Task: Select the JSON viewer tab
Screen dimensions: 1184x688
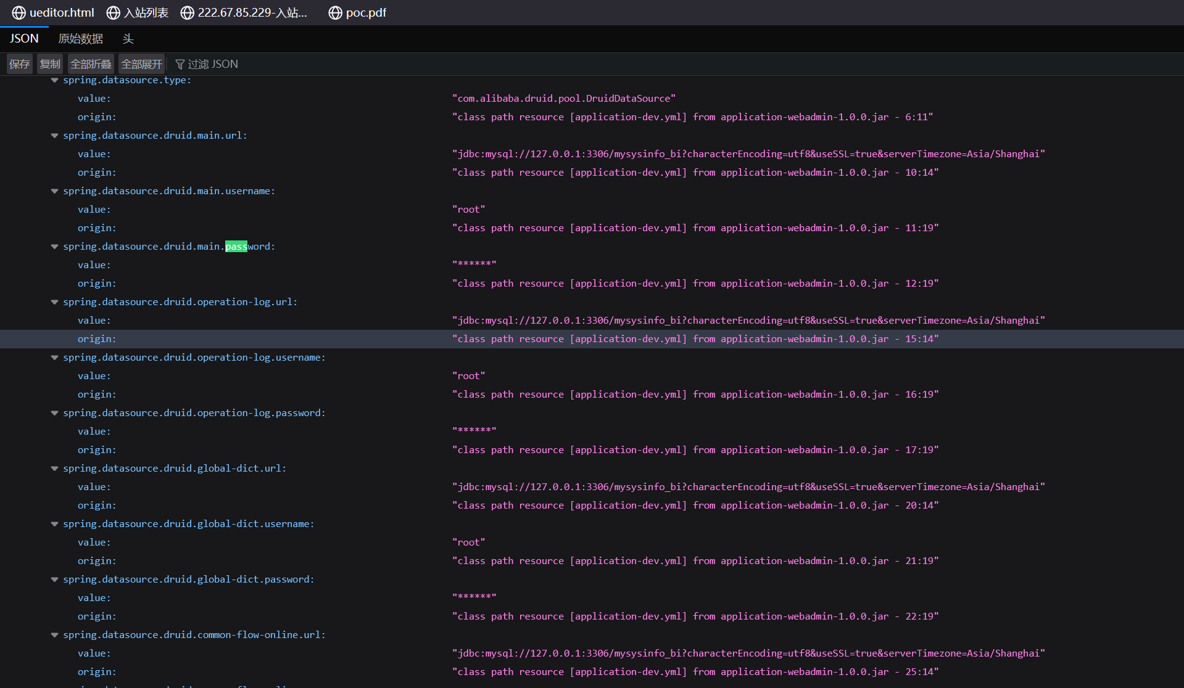Action: pos(24,39)
